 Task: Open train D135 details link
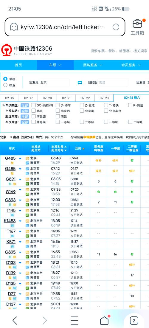(11, 283)
